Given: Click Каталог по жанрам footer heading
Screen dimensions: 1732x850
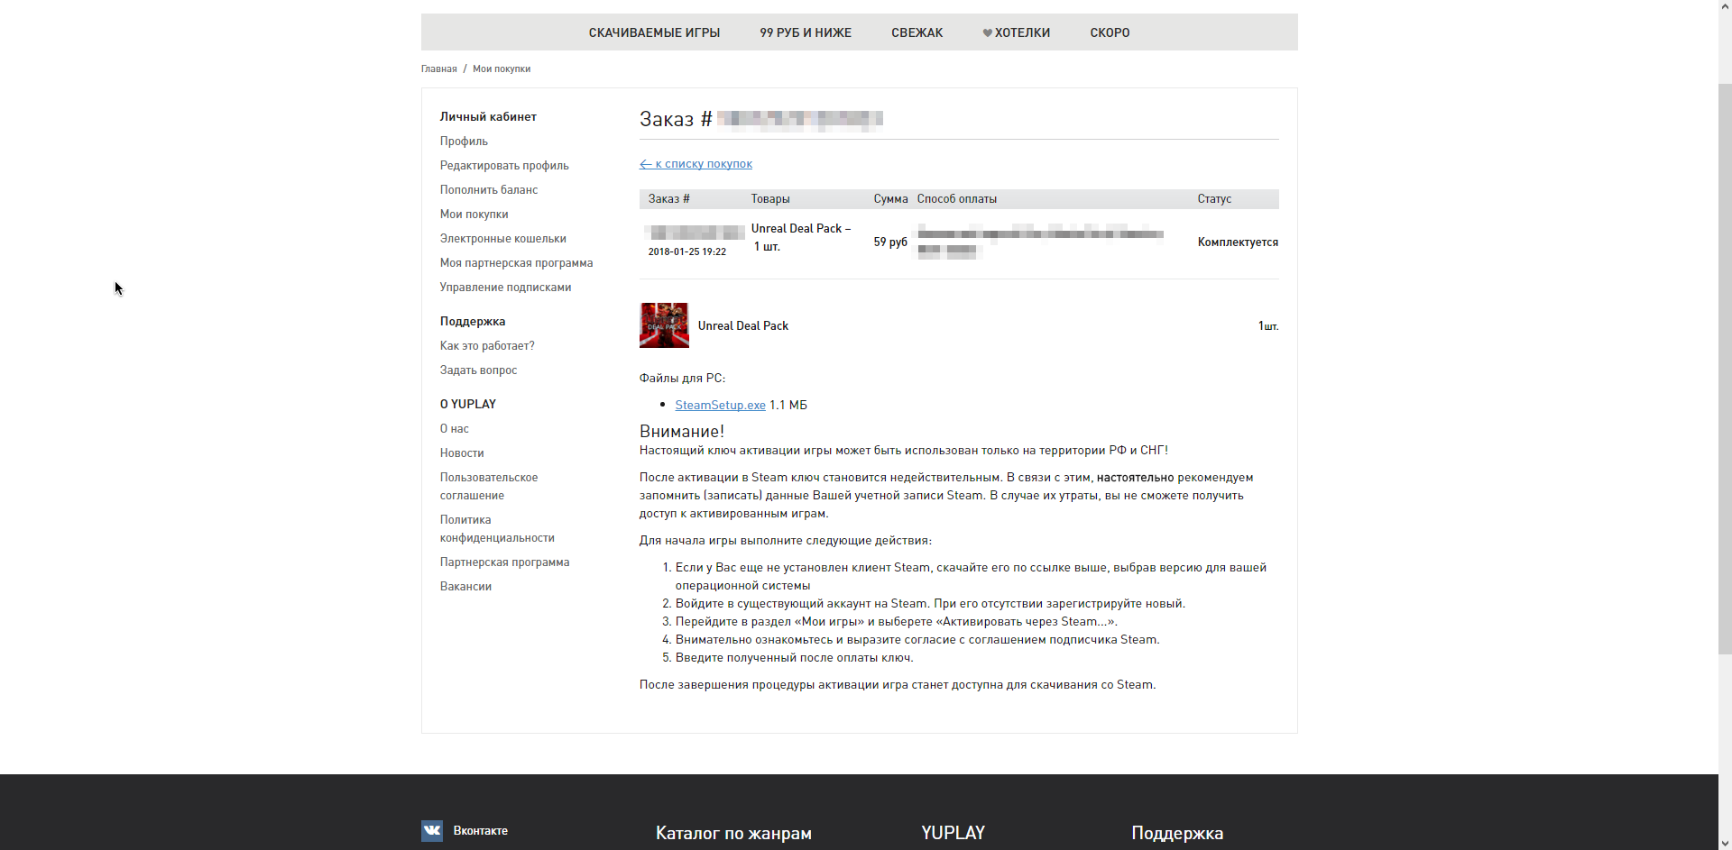Looking at the screenshot, I should 733,833.
